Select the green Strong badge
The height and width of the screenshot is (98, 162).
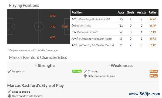(77, 71)
